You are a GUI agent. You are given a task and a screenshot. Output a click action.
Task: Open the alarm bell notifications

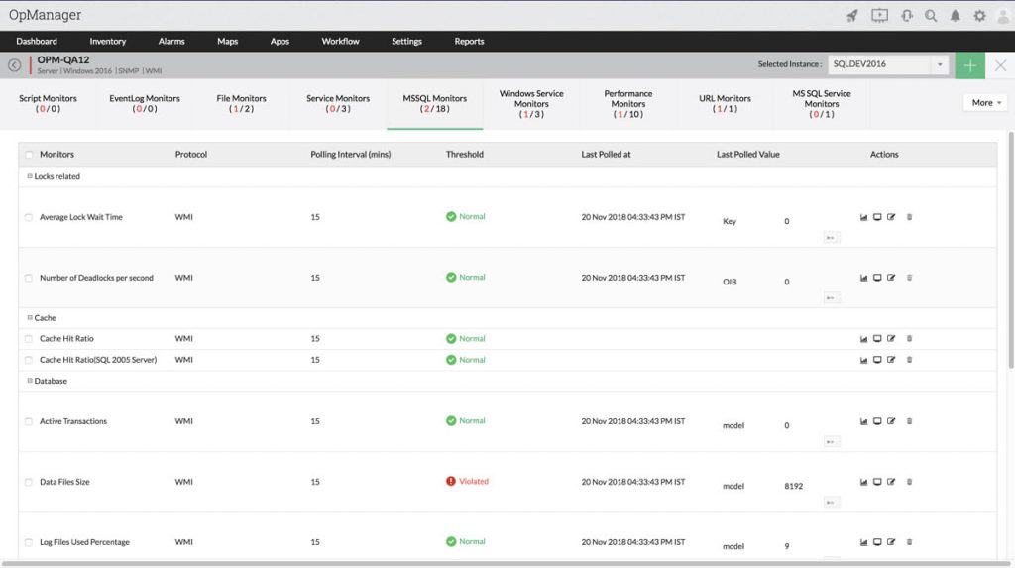[x=955, y=16]
